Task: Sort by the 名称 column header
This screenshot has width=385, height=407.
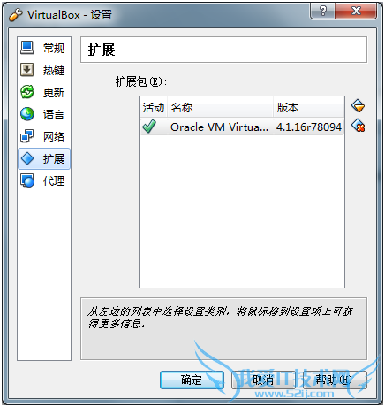Action: 220,107
